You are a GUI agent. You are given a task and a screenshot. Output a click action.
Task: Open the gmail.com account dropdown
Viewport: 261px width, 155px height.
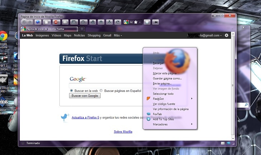point(204,35)
